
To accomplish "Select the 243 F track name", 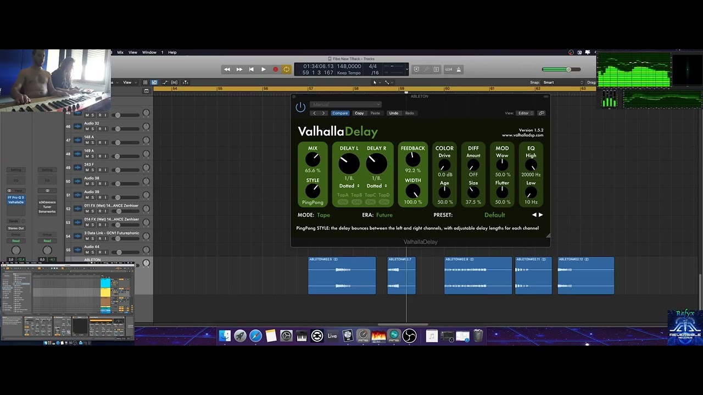I will 89,165.
